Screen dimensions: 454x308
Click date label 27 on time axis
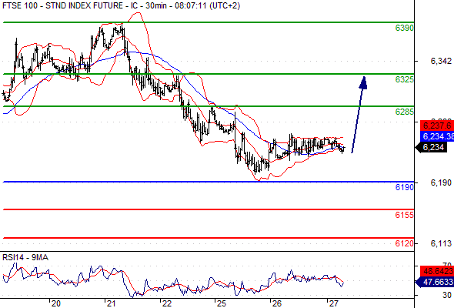click(x=333, y=303)
